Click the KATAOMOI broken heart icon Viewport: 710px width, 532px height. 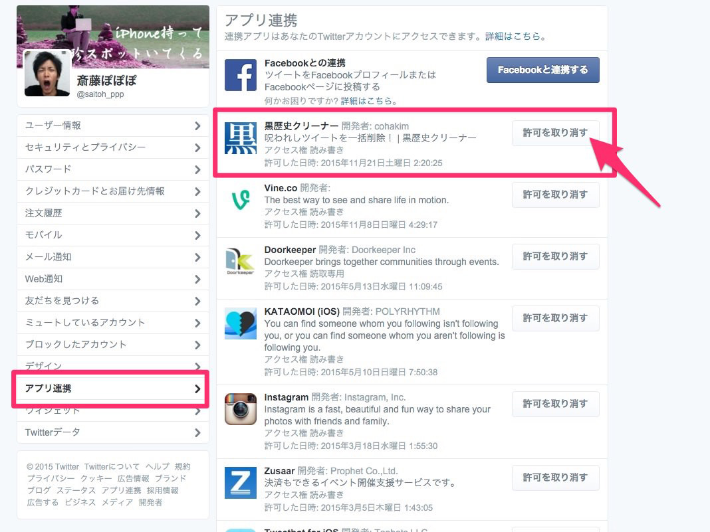[x=241, y=323]
